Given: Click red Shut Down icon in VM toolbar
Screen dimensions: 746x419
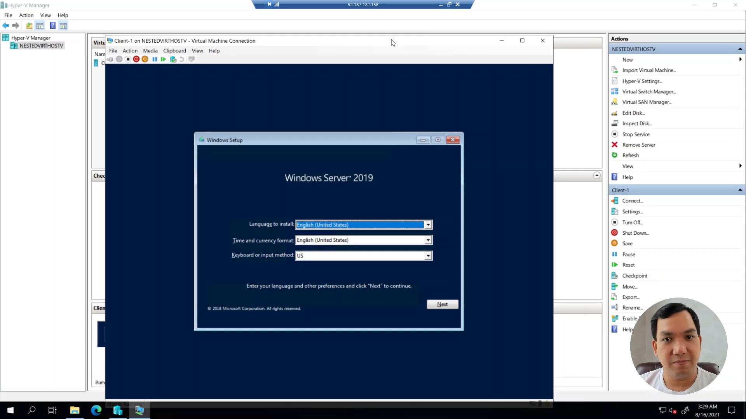Looking at the screenshot, I should tap(136, 59).
